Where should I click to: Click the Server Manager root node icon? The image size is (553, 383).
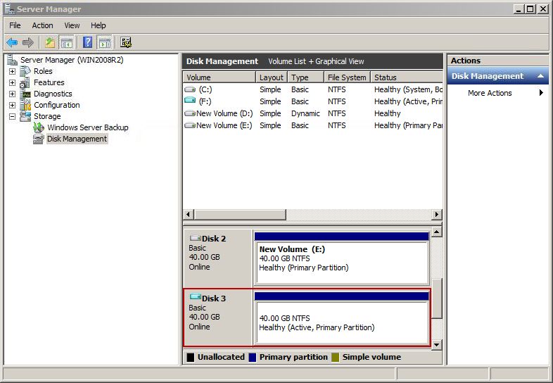(13, 60)
